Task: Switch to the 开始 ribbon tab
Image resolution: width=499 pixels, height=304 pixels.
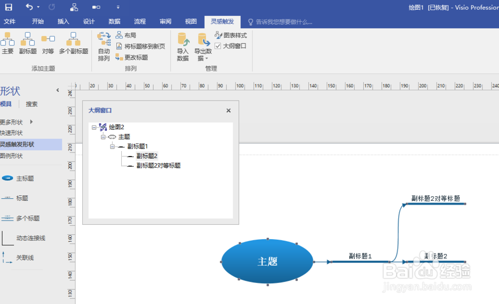Action: 38,21
